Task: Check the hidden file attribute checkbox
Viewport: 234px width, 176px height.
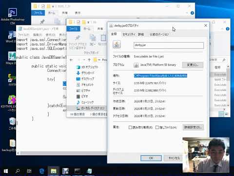Action: (x=157, y=128)
